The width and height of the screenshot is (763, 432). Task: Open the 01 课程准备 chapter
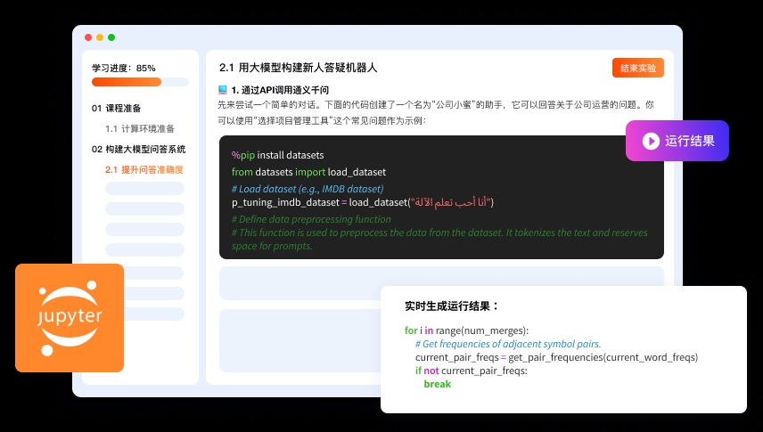[116, 108]
